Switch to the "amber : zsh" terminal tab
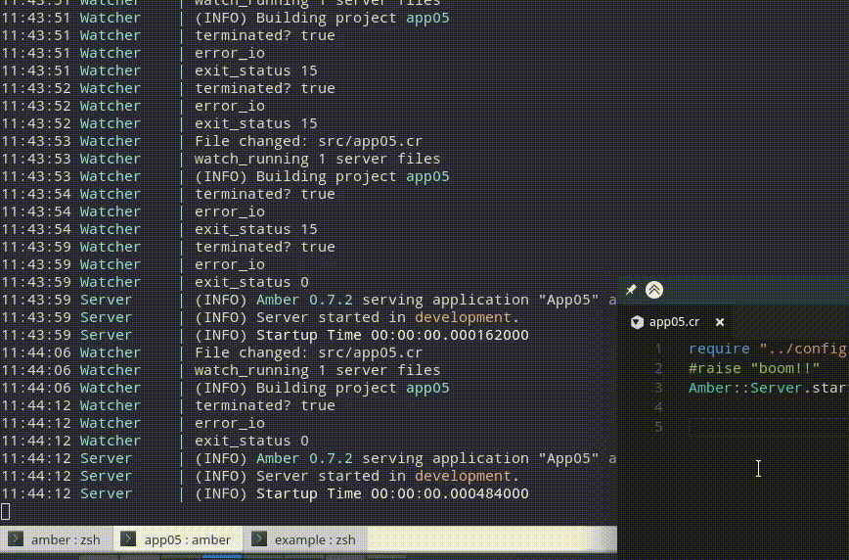The image size is (849, 560). (x=57, y=539)
